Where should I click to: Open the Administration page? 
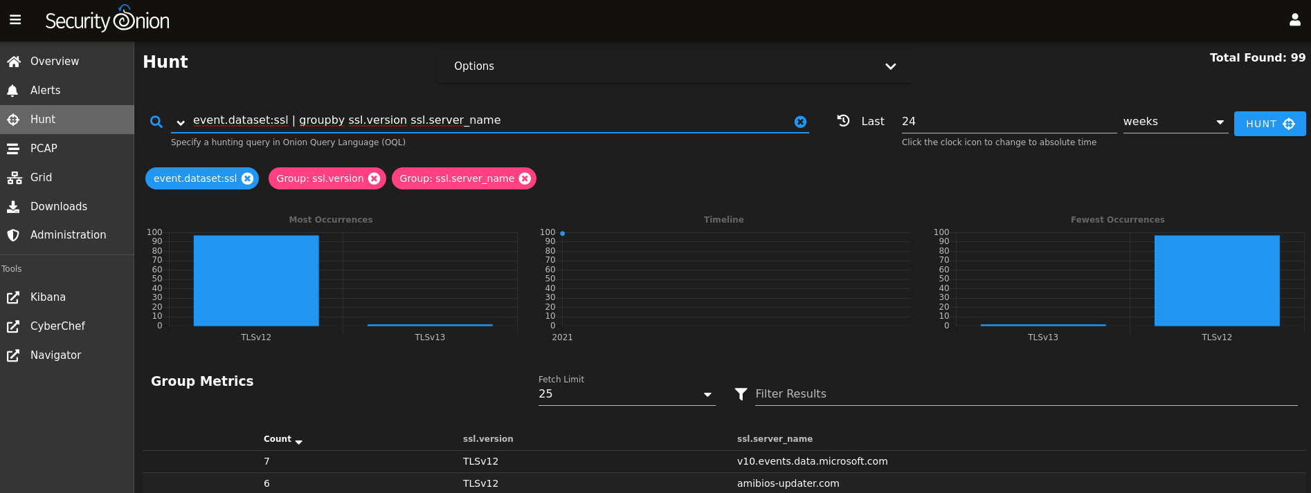[x=66, y=235]
